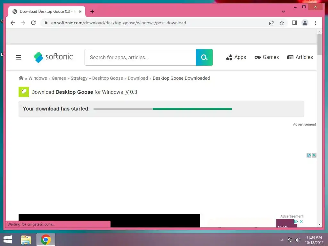Open a new browser tab
Image resolution: width=328 pixels, height=246 pixels.
pyautogui.click(x=92, y=12)
